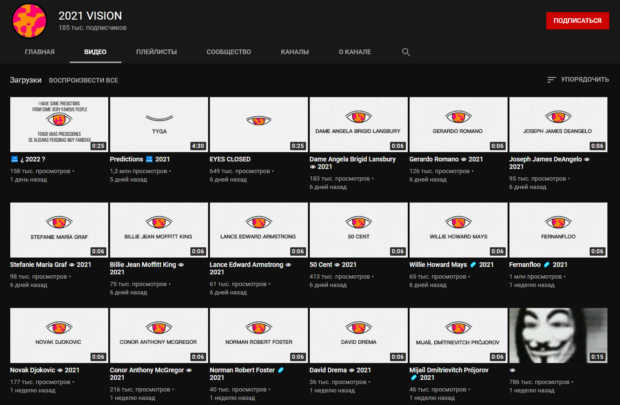Open the Willie Howard Mays thumbnail
Viewport: 620px width, 405px height.
[459, 230]
